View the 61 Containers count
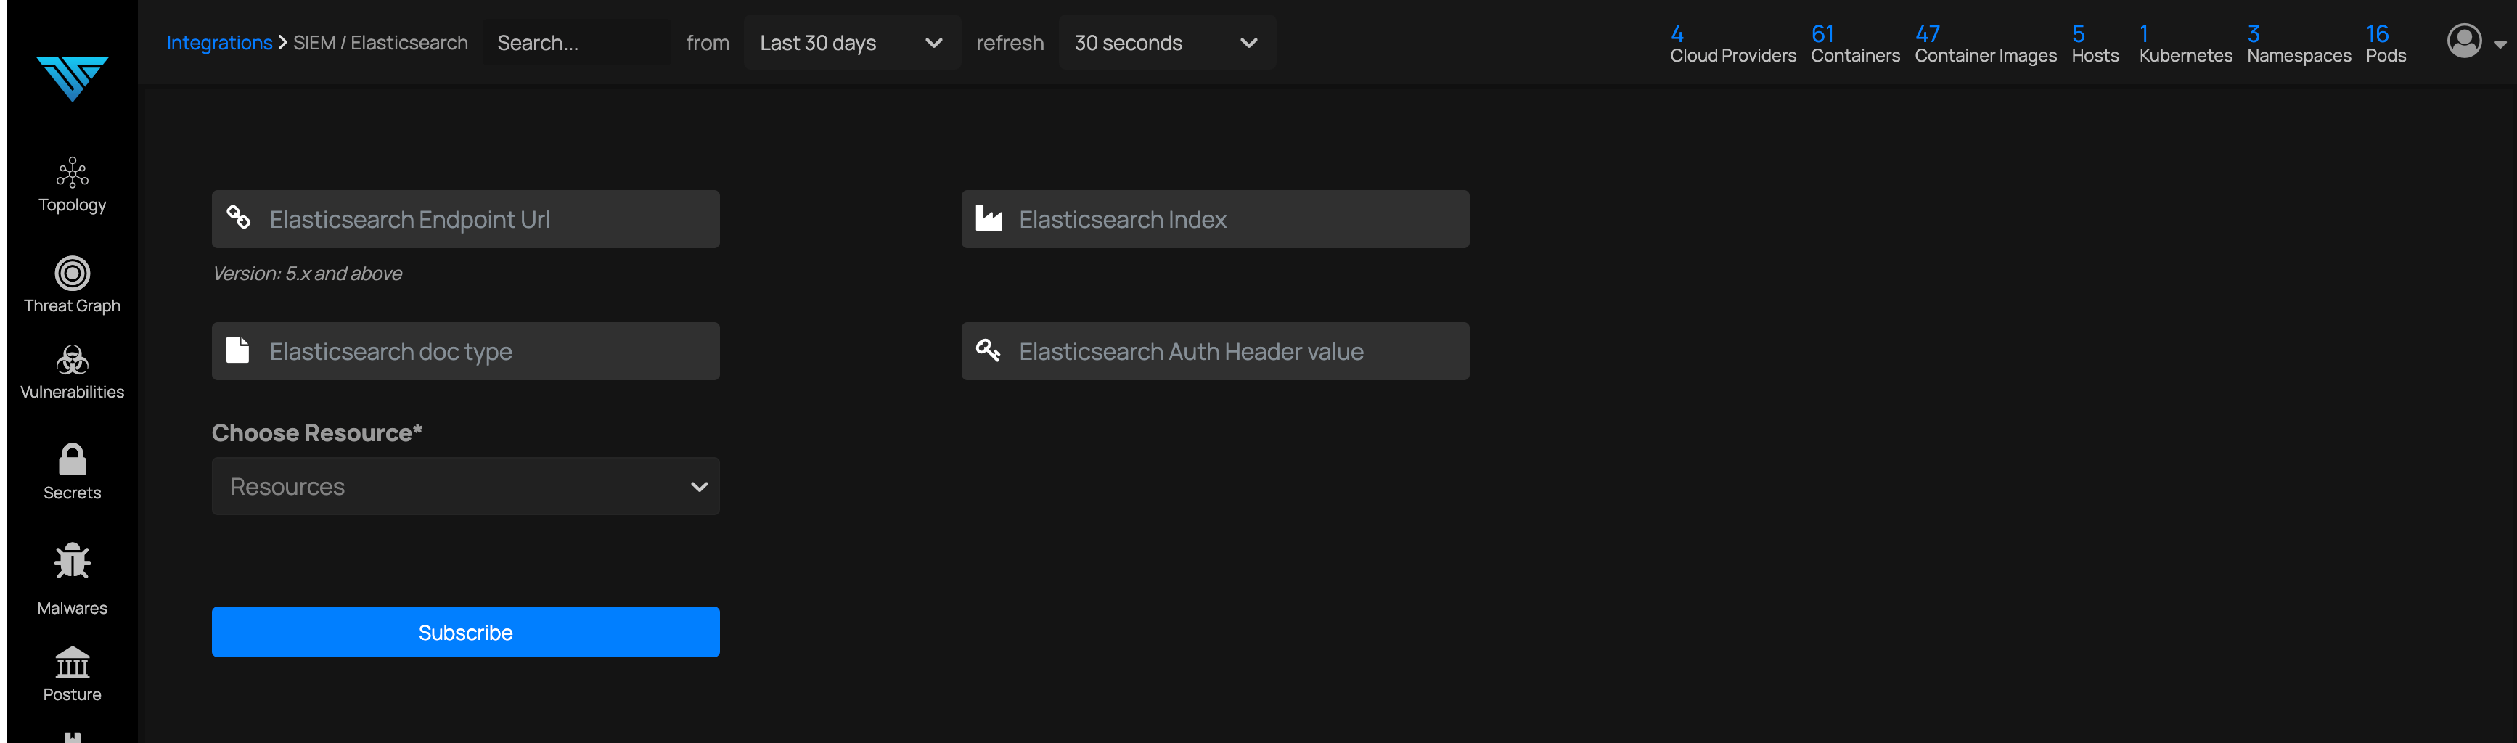 (x=1854, y=45)
